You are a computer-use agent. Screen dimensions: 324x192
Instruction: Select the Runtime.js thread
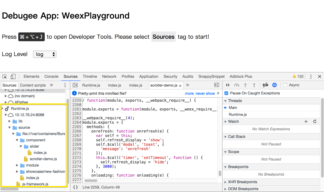238,115
